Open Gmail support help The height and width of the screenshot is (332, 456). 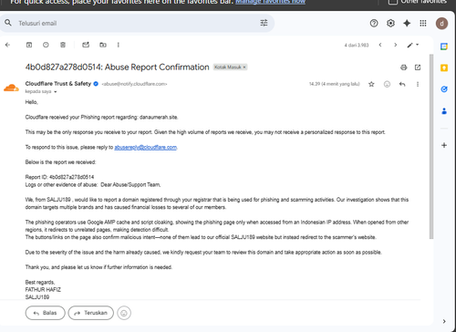coord(374,23)
